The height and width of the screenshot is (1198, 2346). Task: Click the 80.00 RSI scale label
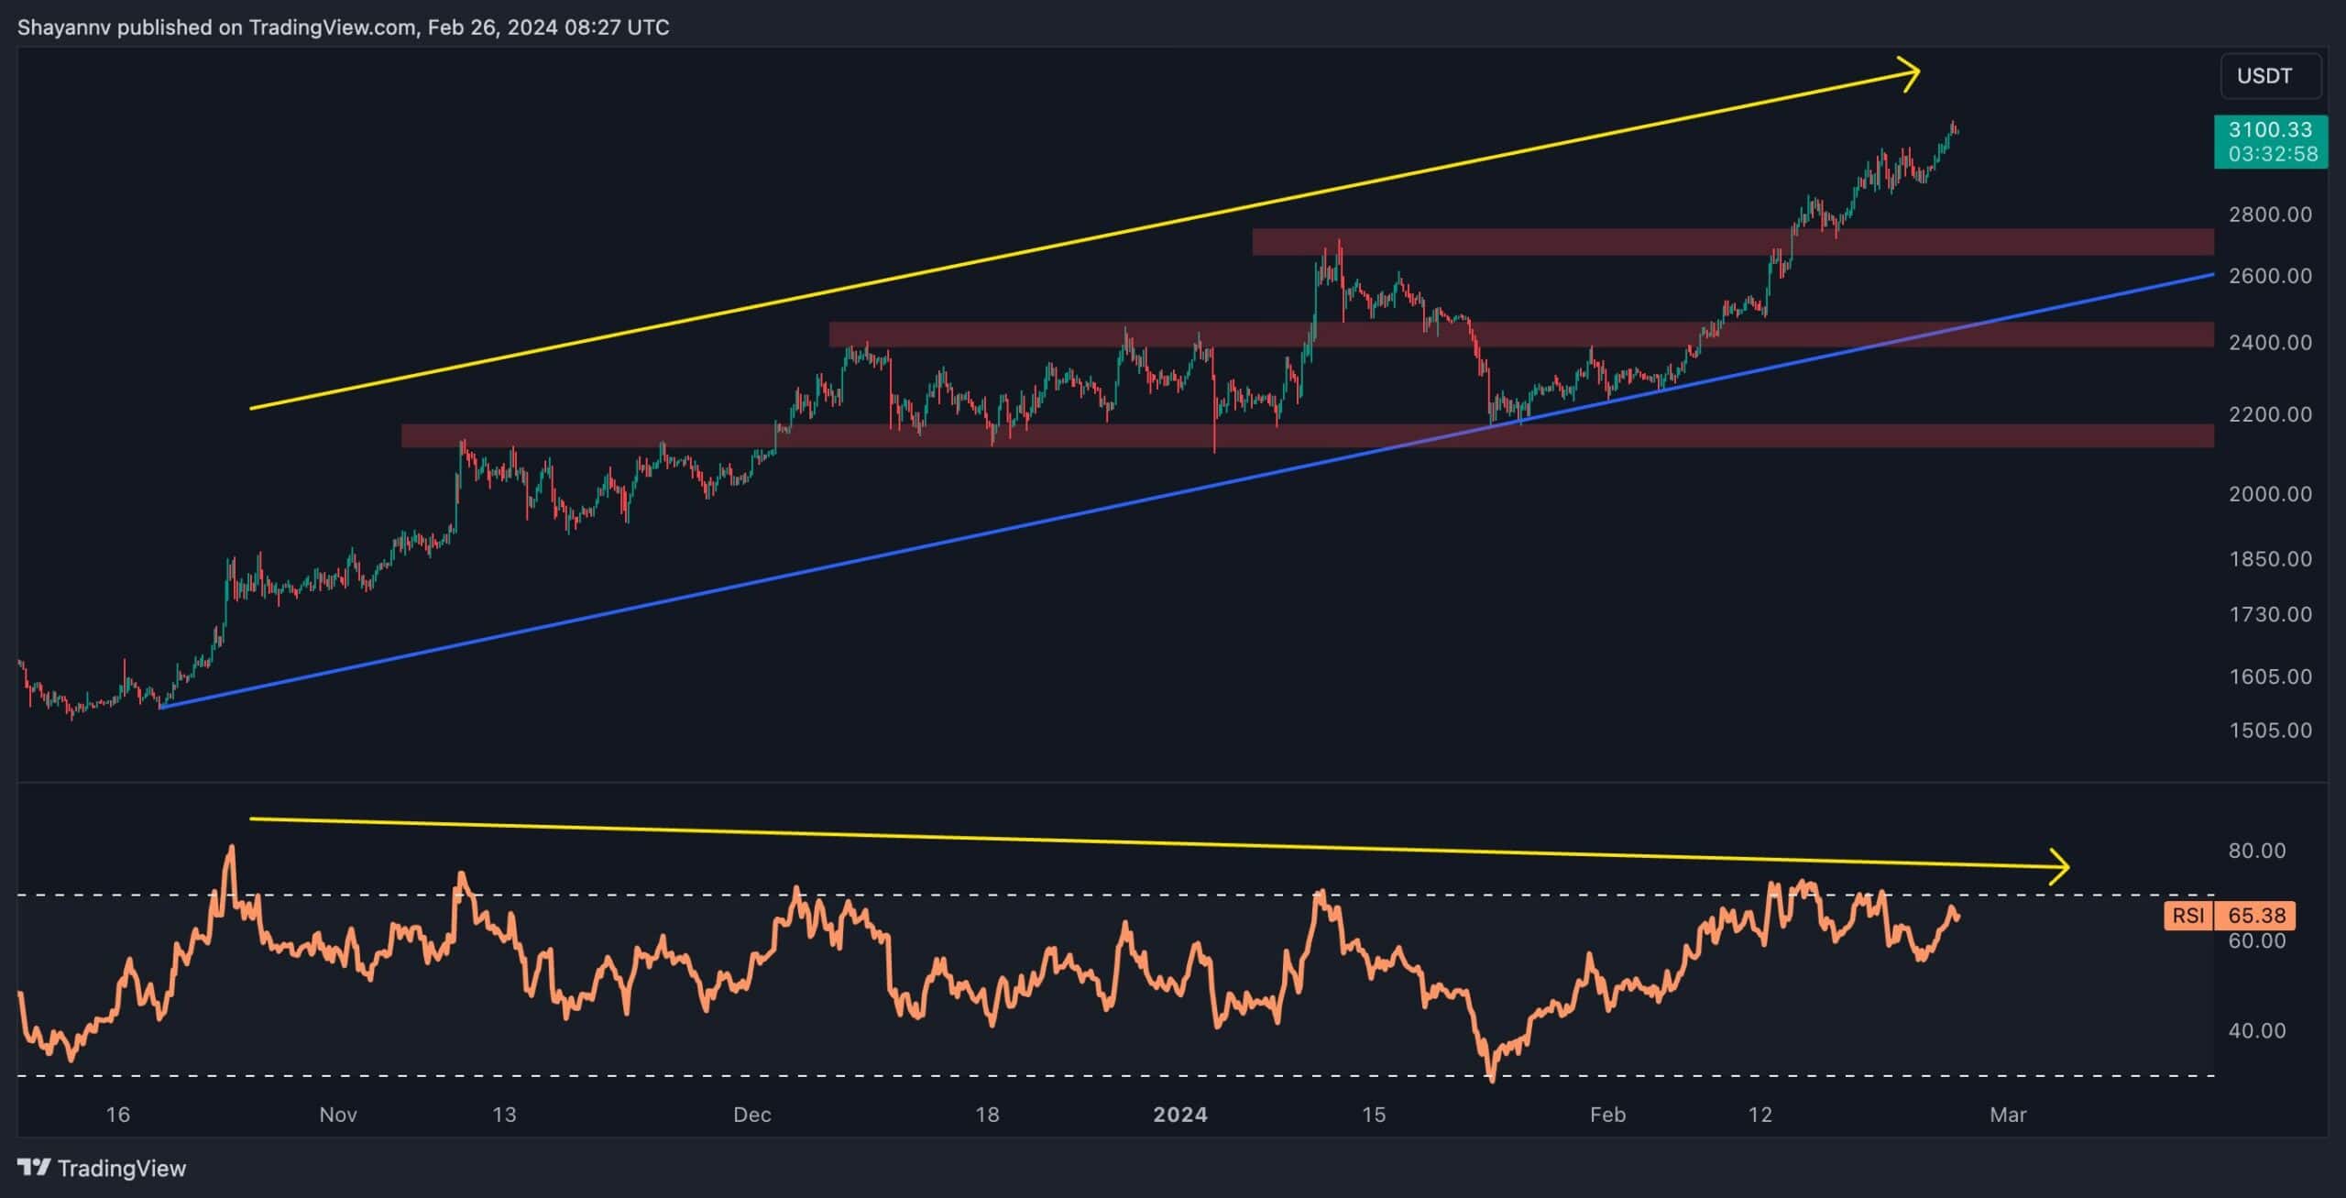[2256, 850]
